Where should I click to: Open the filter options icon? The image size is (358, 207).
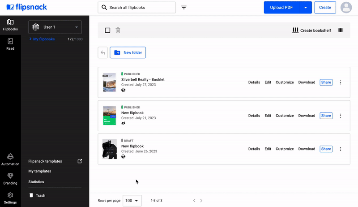pyautogui.click(x=184, y=8)
